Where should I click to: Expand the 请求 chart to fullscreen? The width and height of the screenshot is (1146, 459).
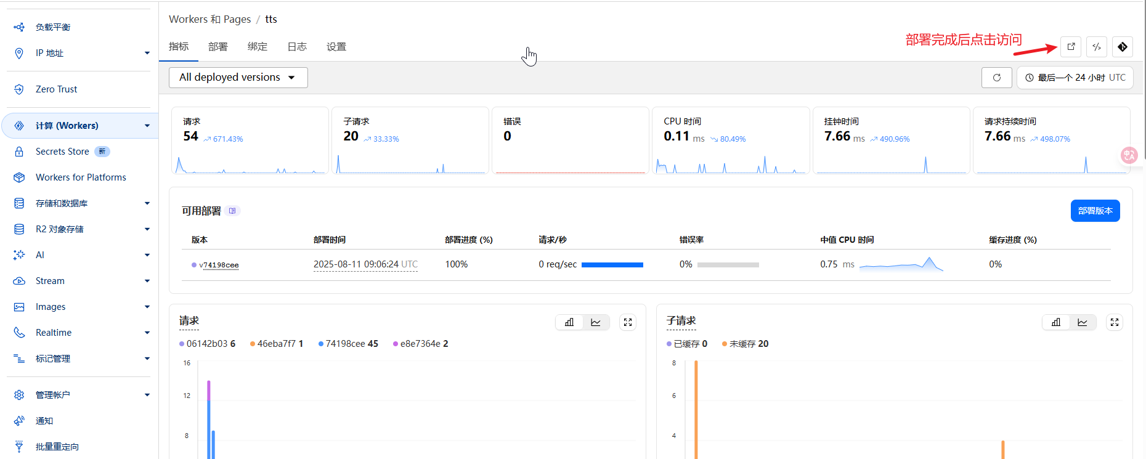click(628, 322)
